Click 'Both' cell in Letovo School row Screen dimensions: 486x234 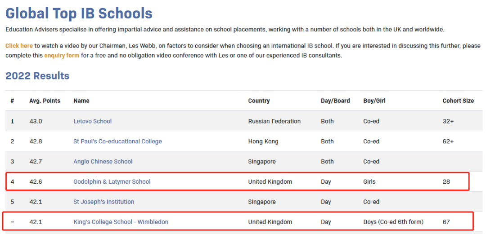click(327, 121)
